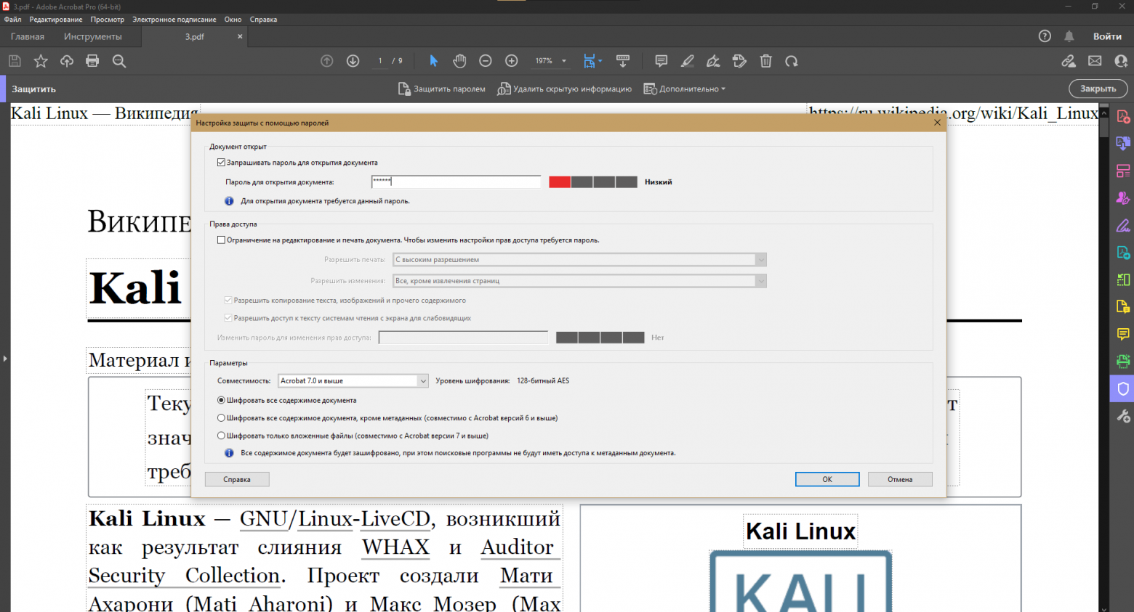Click the cloud upload icon
The height and width of the screenshot is (612, 1134).
(67, 61)
